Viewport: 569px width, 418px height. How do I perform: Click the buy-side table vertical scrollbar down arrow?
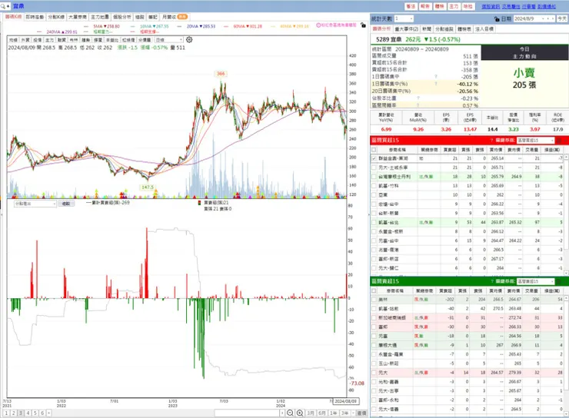point(566,273)
